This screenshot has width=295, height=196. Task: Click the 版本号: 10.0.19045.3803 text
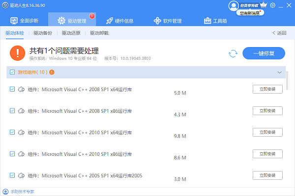click(127, 58)
